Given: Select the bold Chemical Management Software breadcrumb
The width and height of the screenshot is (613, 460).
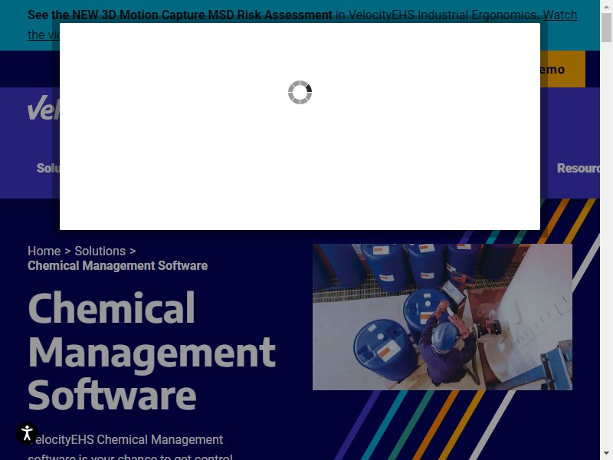Looking at the screenshot, I should pos(118,265).
